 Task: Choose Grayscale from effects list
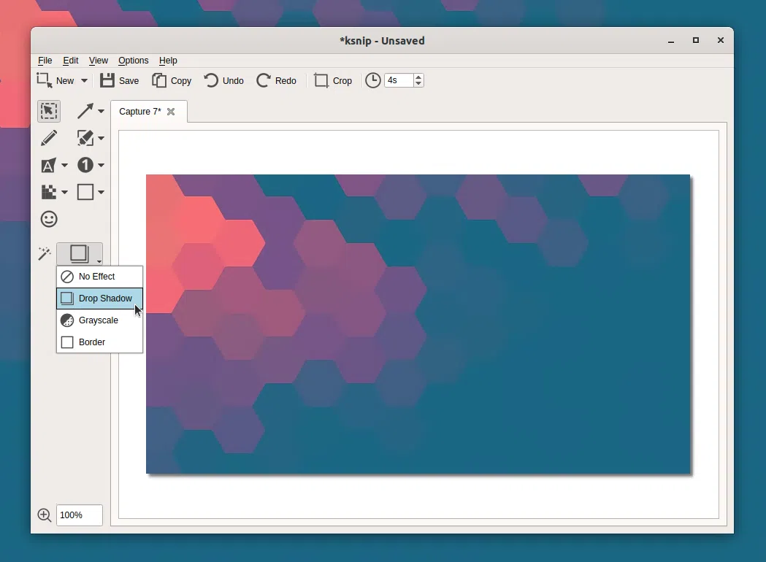(99, 320)
